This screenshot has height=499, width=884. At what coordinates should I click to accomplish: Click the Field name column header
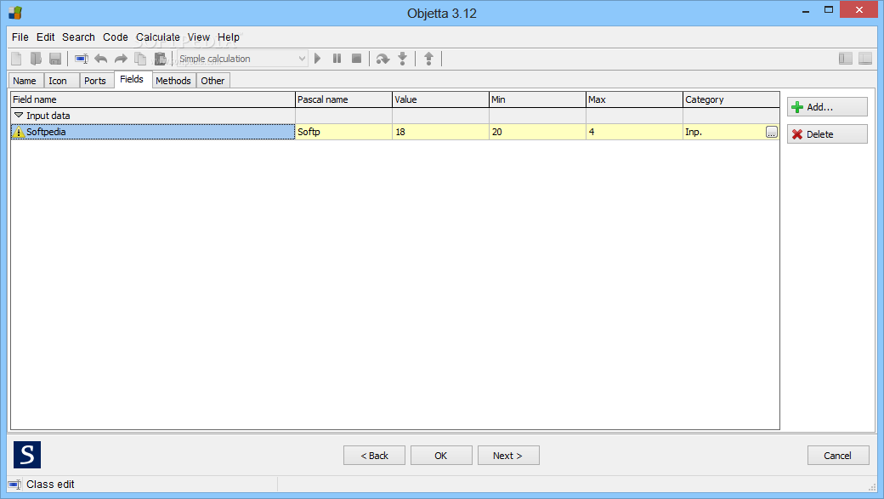point(153,99)
